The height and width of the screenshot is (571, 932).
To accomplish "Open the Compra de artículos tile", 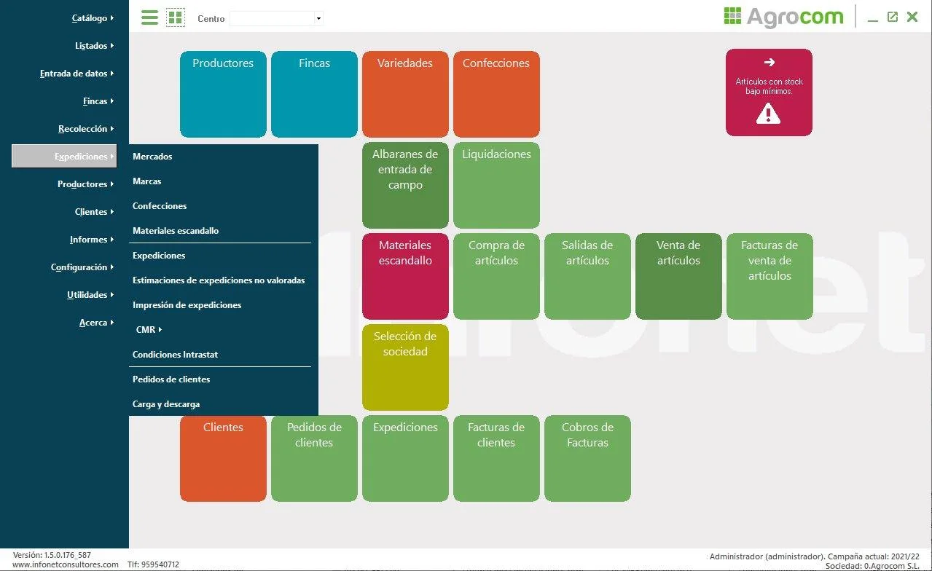I will [496, 276].
